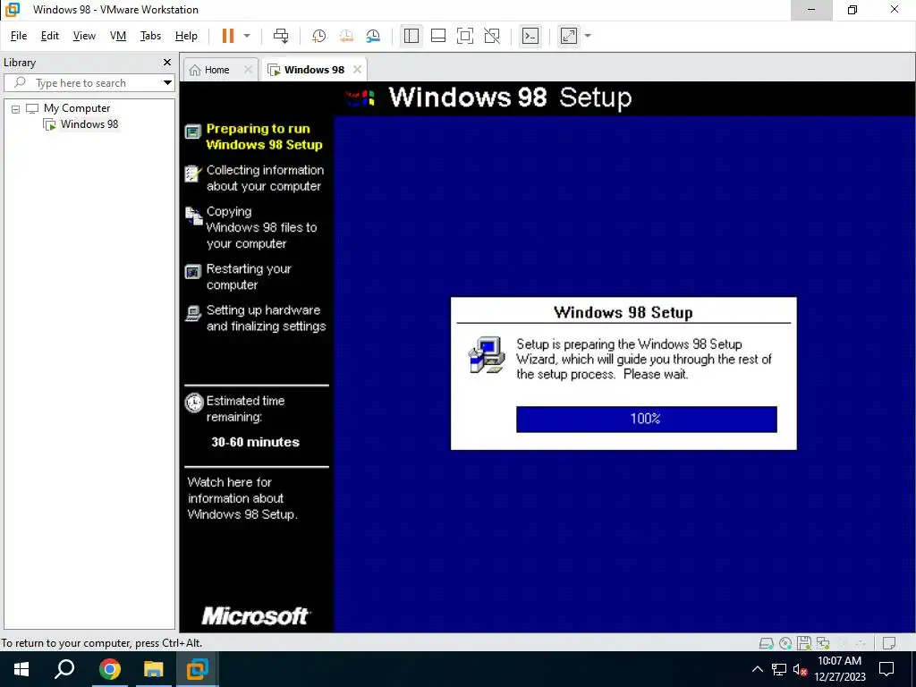Pause the virtual machine with the orange button
The height and width of the screenshot is (687, 916).
tap(228, 36)
